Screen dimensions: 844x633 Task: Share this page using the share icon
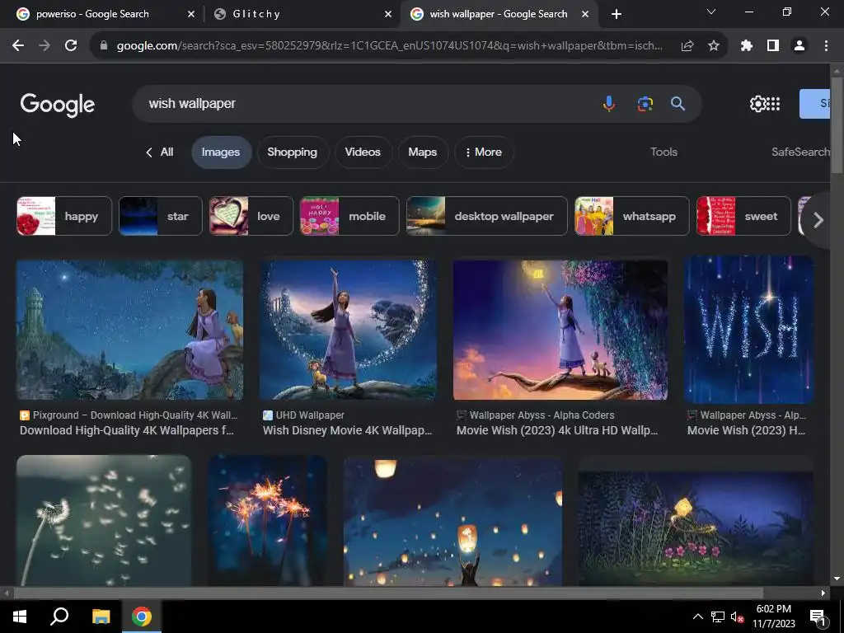(x=687, y=46)
